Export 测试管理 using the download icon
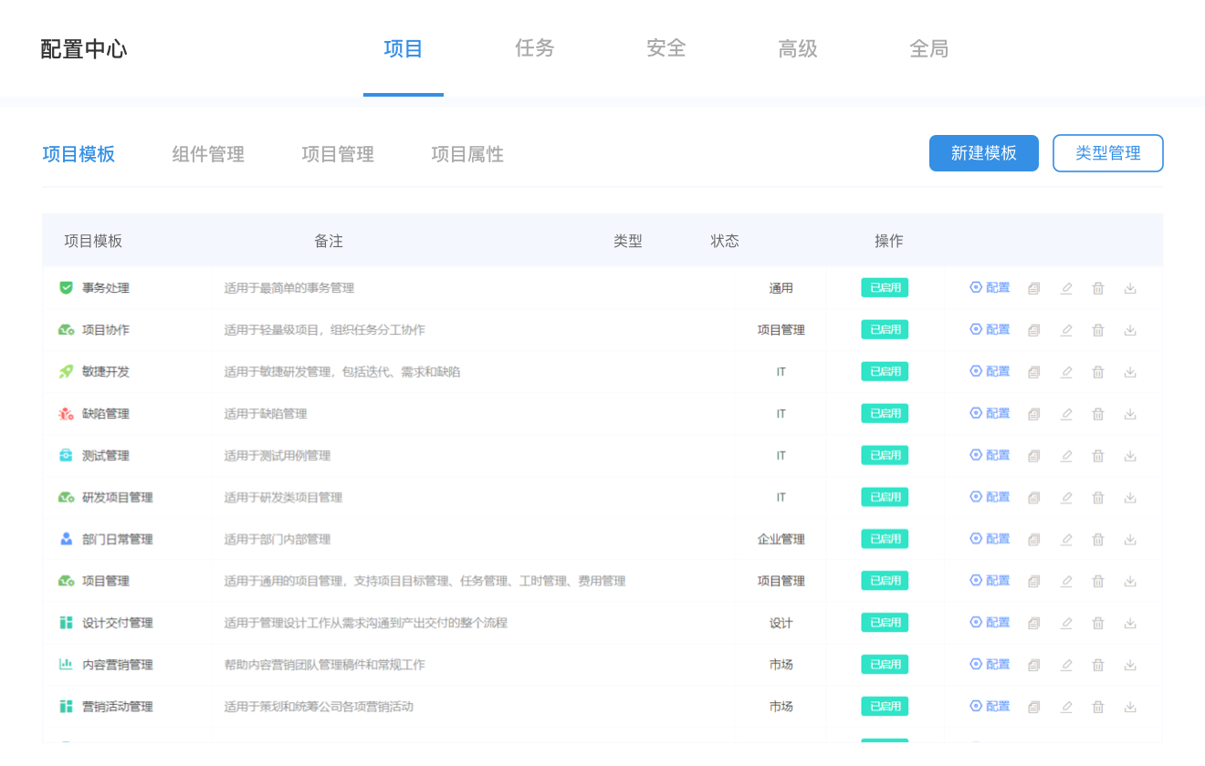 click(1130, 456)
